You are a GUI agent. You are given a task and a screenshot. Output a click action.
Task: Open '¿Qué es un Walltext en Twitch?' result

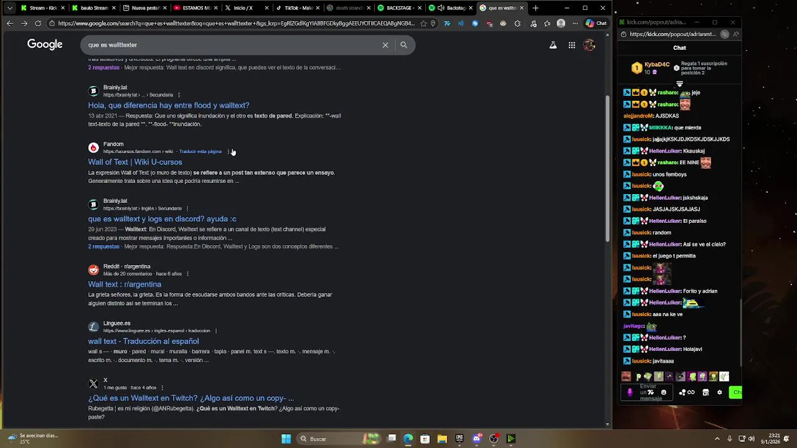191,398
